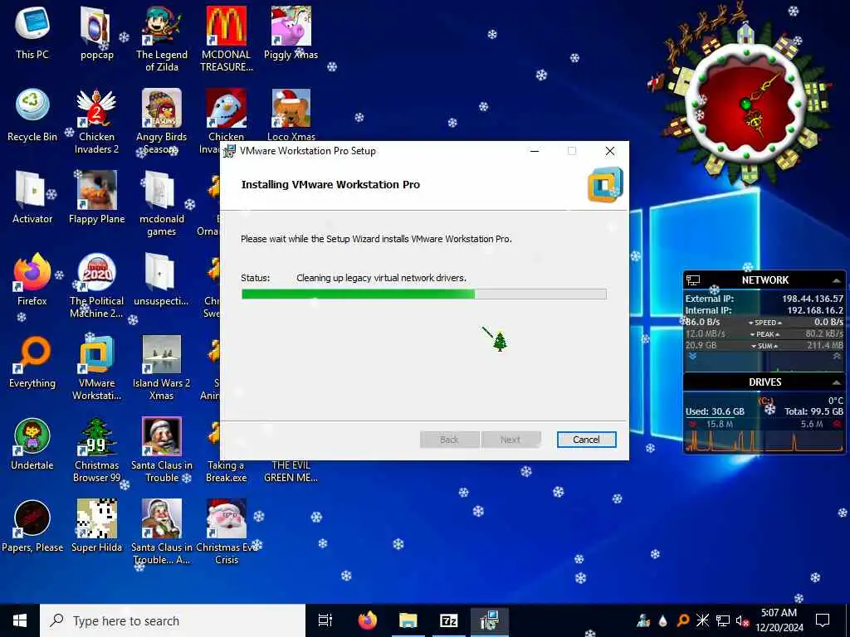
Task: Click the VMware Workstation Pro Setup title bar
Action: point(374,151)
